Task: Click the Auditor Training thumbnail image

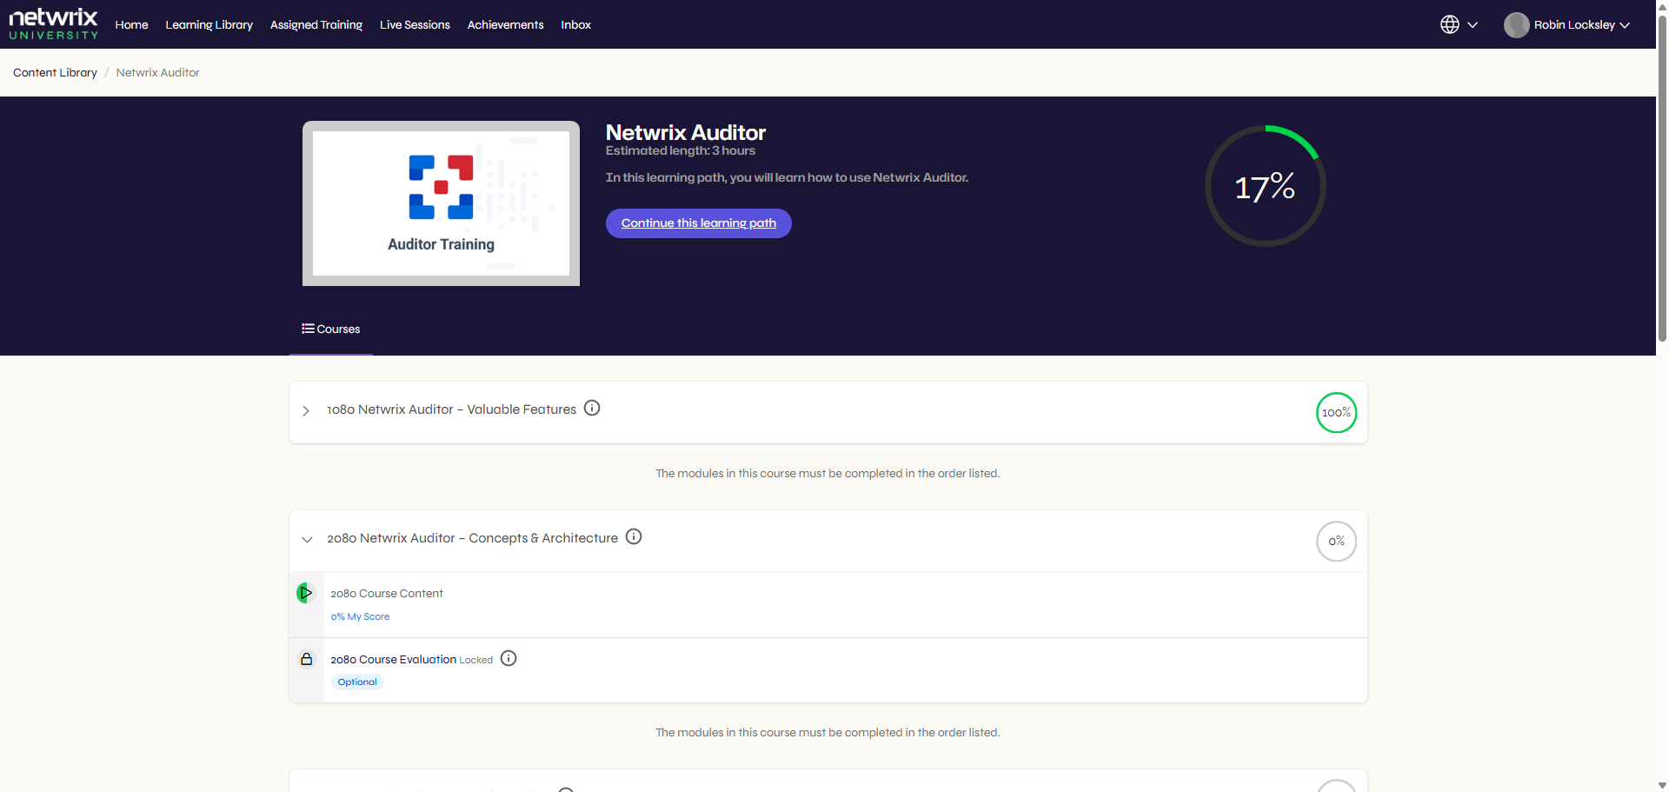Action: (x=441, y=203)
